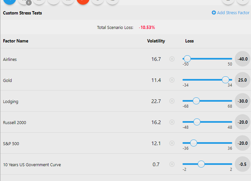
Task: Click the Russell 2000 slider handle
Action: click(197, 122)
